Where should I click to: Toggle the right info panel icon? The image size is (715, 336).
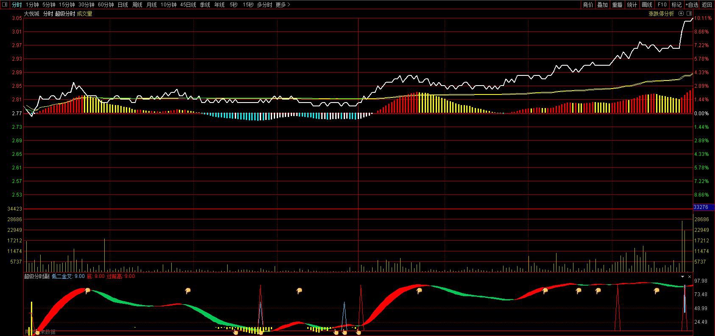coord(689,14)
